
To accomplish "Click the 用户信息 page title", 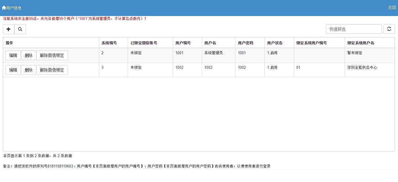I will (14, 8).
